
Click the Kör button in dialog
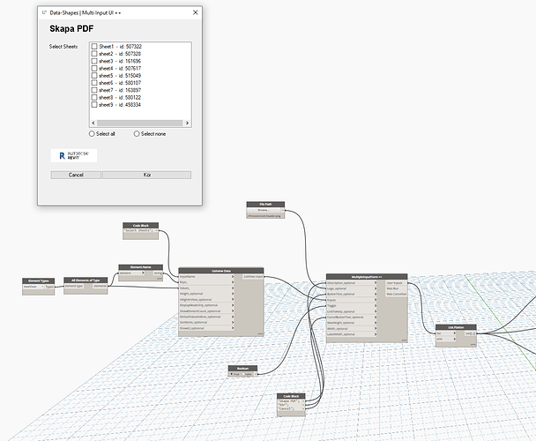pyautogui.click(x=146, y=175)
